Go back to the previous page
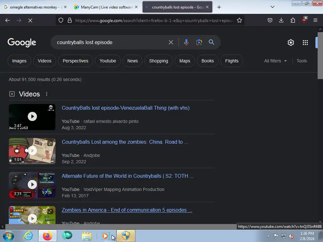This screenshot has width=323, height=242. pyautogui.click(x=8, y=20)
